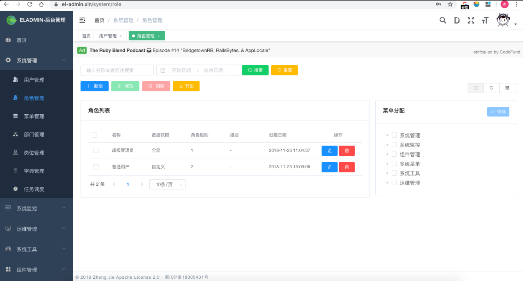Refresh the role table using the refresh icon

tap(491, 88)
